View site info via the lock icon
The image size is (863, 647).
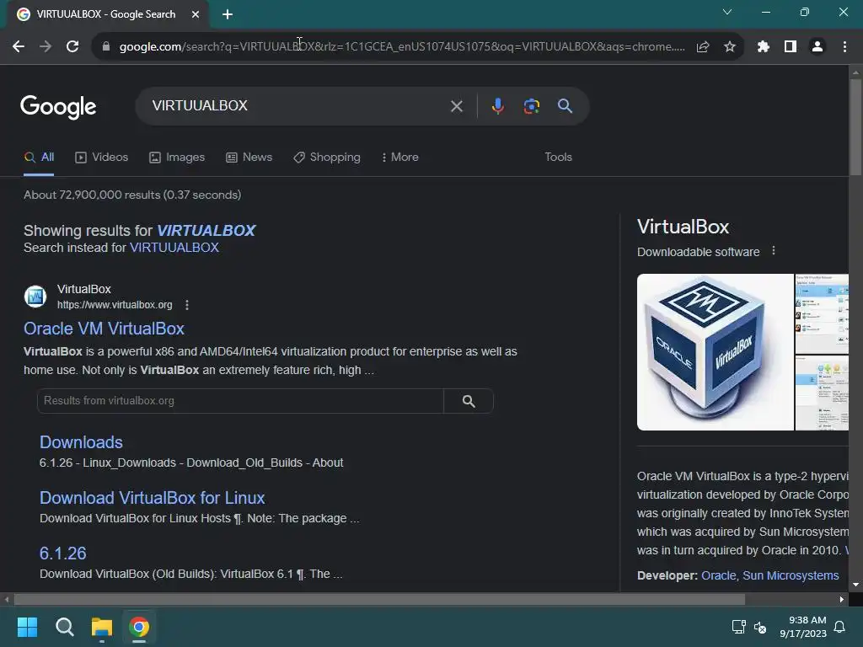point(105,47)
